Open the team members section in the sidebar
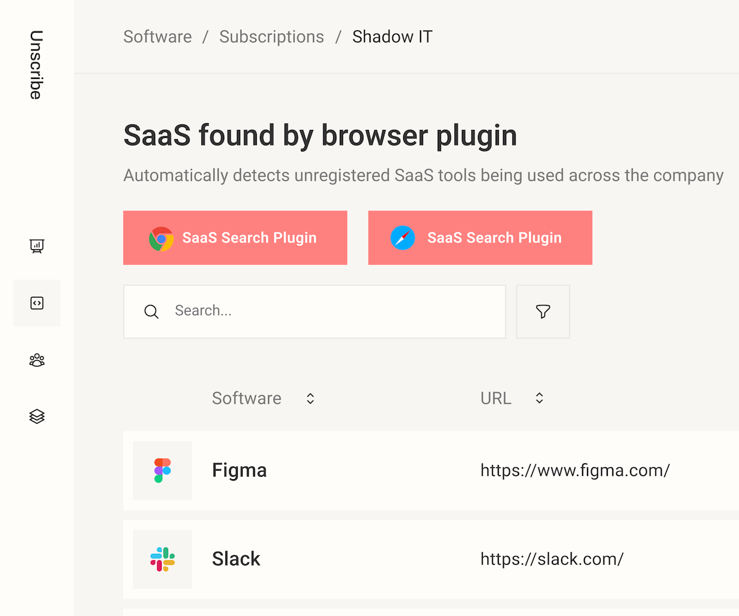The height and width of the screenshot is (616, 739). tap(37, 360)
